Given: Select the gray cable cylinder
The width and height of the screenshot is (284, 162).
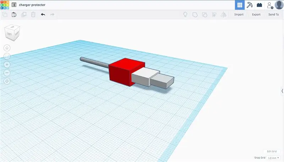Looking at the screenshot, I should [94, 62].
